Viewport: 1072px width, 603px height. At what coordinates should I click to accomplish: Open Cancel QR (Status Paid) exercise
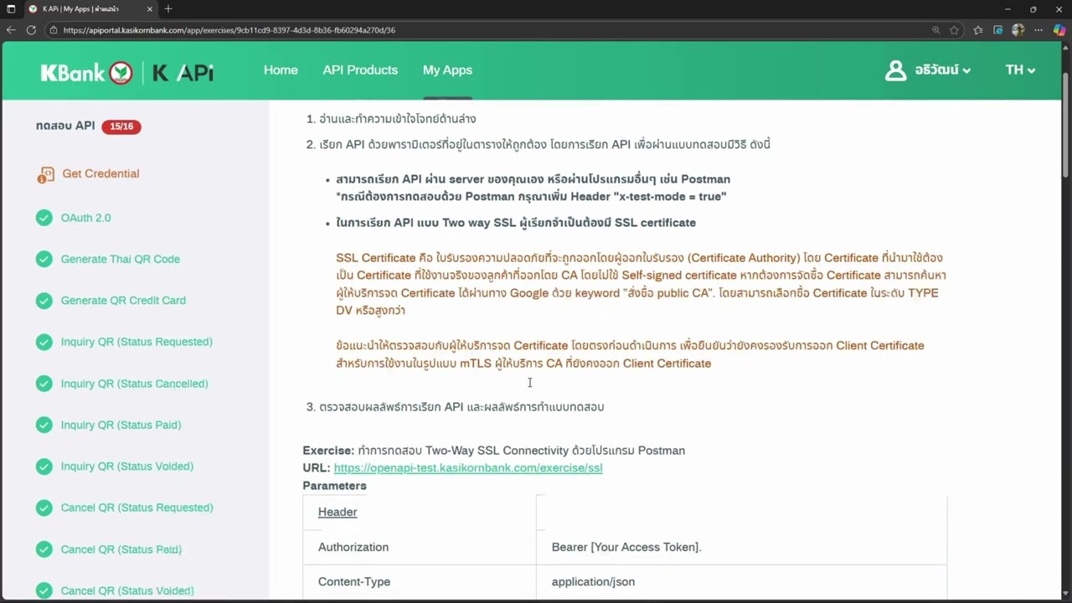tap(121, 549)
